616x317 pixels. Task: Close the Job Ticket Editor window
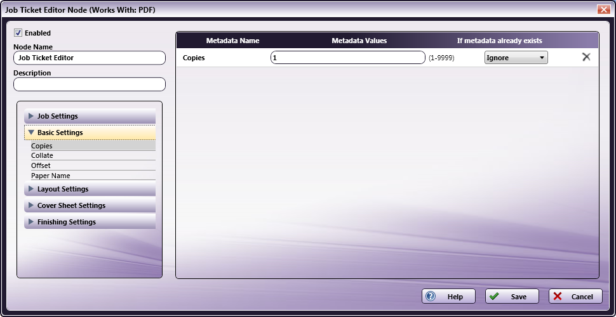tap(603, 10)
